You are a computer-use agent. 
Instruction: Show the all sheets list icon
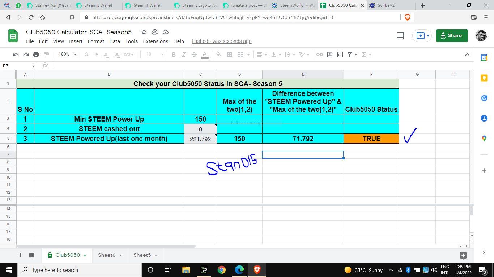[x=31, y=255]
